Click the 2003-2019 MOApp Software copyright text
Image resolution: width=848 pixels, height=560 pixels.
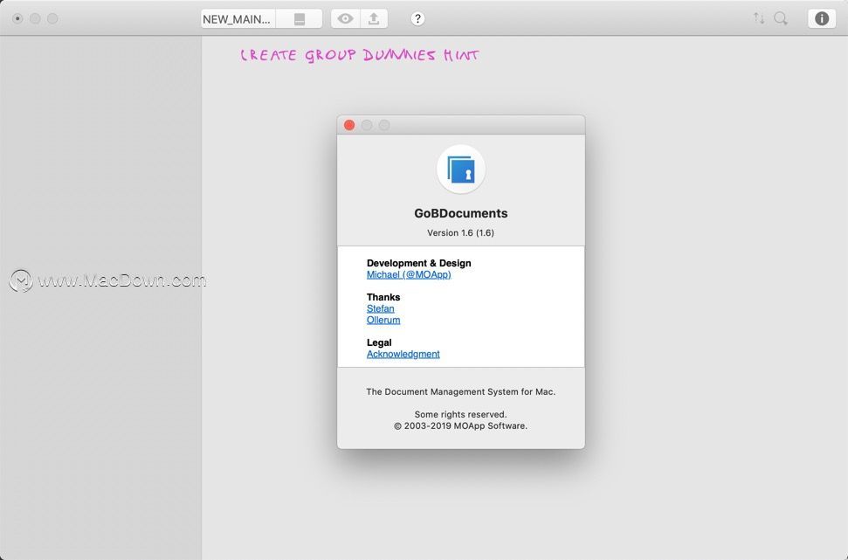click(x=461, y=425)
